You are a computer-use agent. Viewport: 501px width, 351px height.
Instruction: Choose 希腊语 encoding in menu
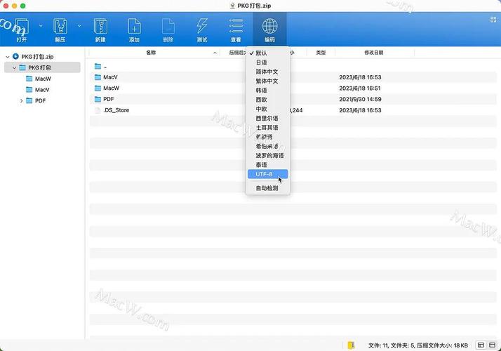(268, 137)
